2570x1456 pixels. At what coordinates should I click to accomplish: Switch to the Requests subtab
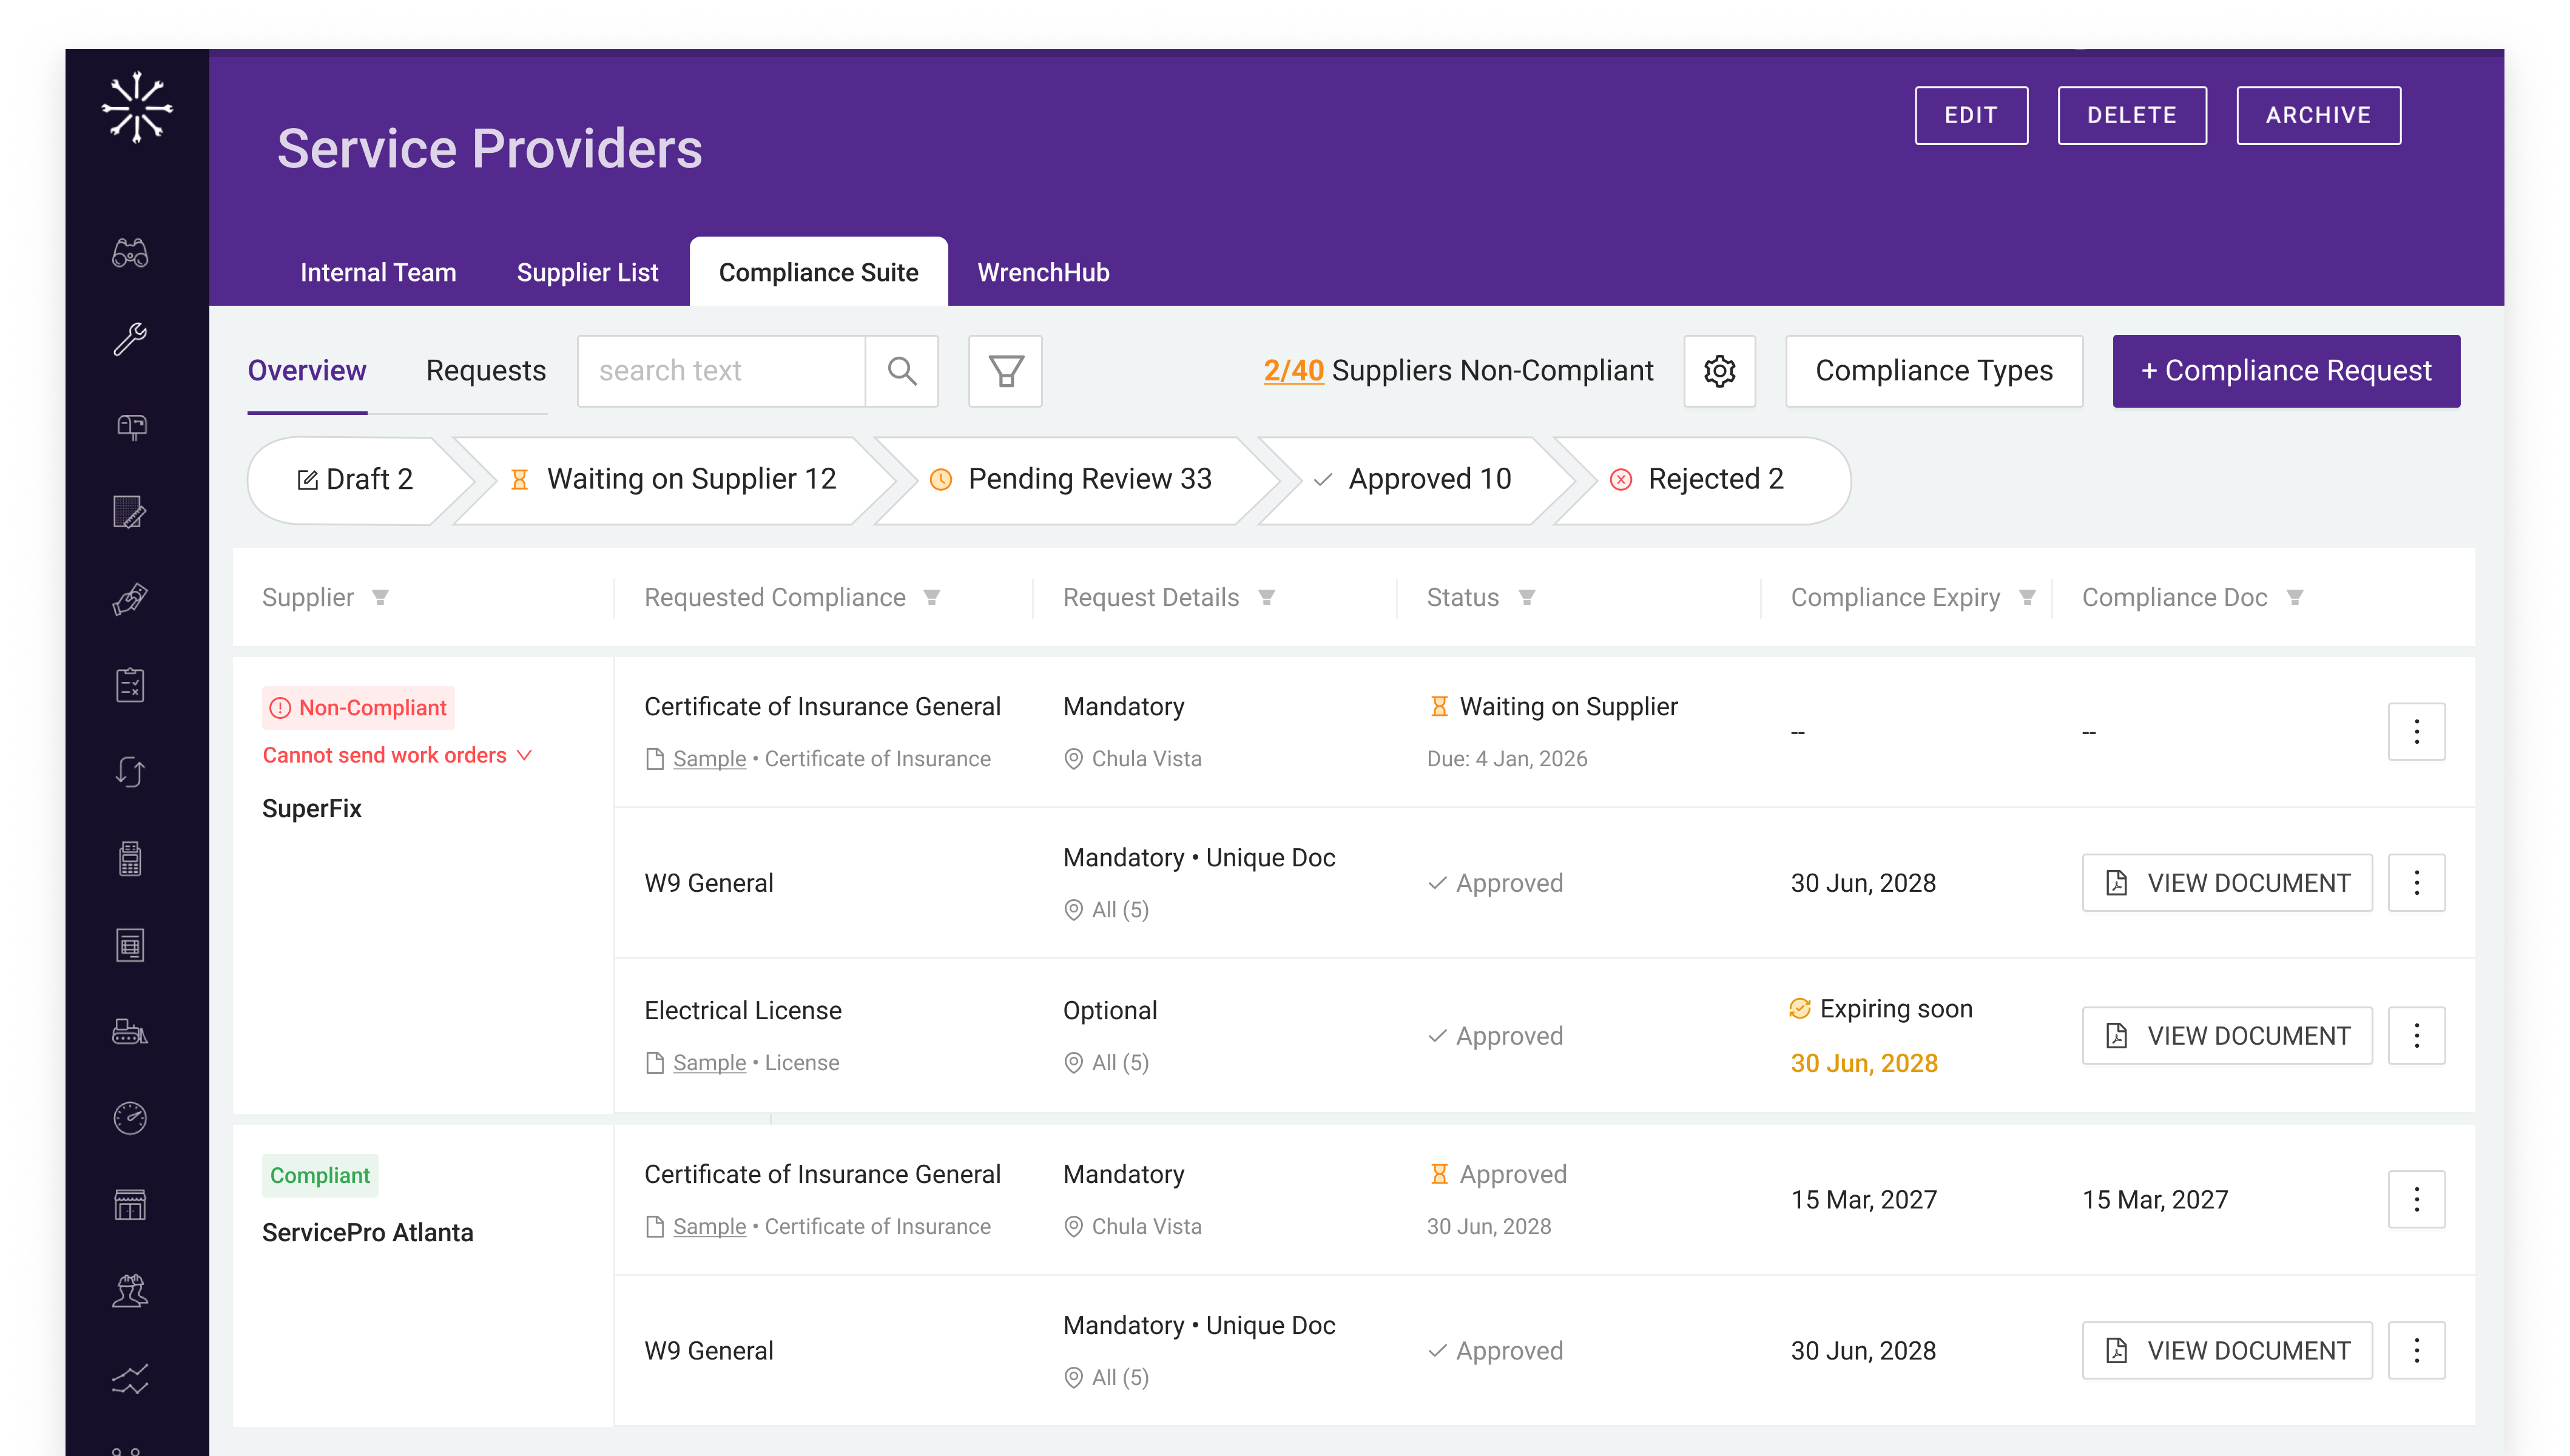tap(486, 371)
